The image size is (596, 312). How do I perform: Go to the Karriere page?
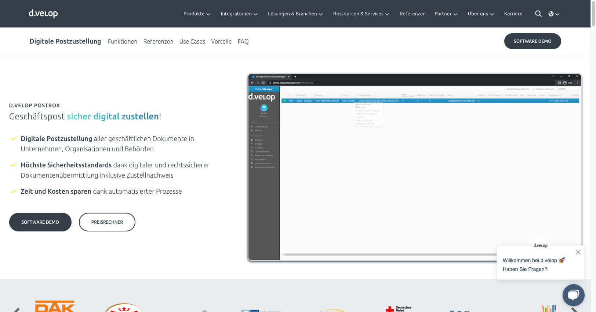pyautogui.click(x=513, y=14)
